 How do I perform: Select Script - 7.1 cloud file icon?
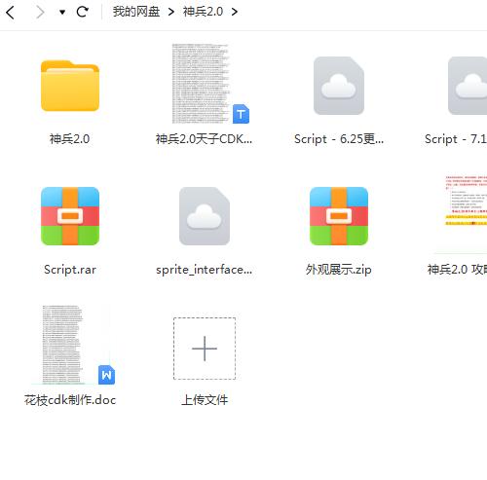pos(468,86)
